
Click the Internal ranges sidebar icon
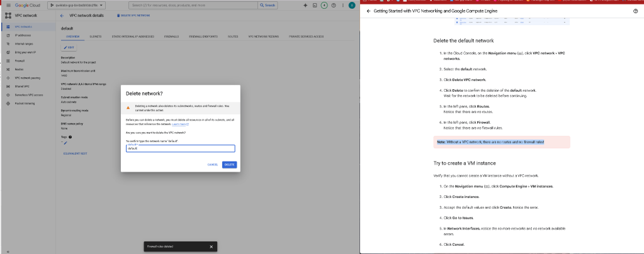pos(8,43)
